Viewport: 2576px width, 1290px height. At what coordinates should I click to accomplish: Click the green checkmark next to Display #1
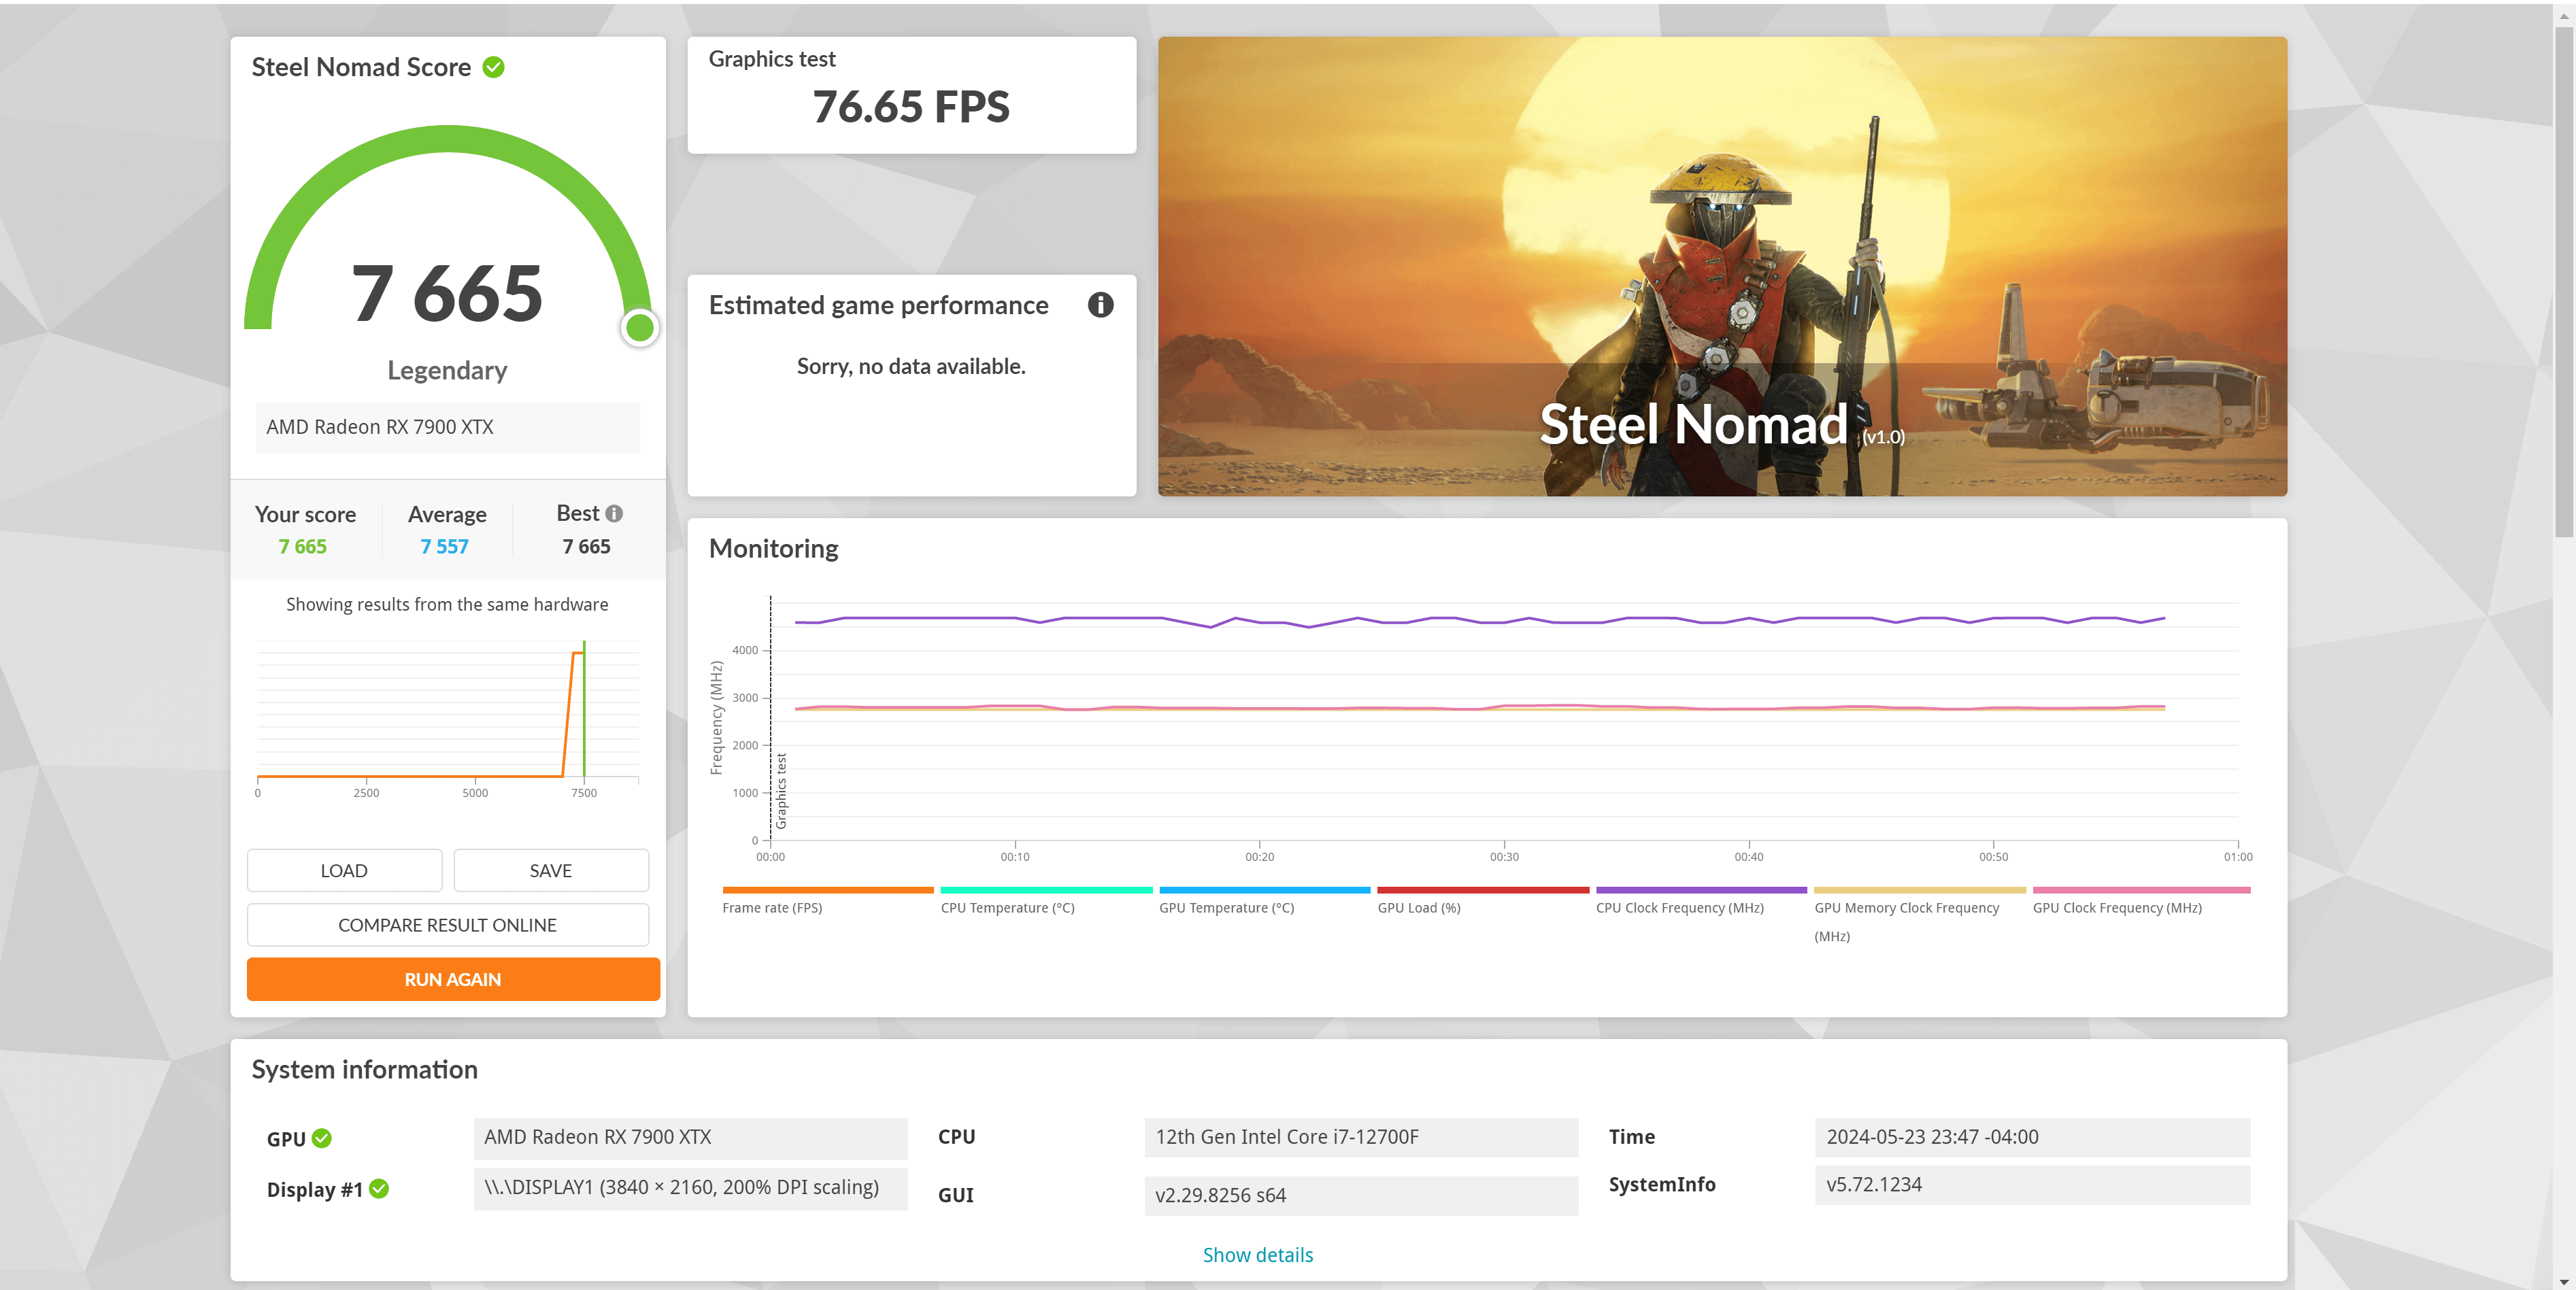[379, 1189]
